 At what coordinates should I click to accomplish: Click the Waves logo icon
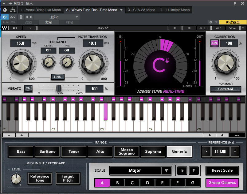pyautogui.click(x=5, y=28)
